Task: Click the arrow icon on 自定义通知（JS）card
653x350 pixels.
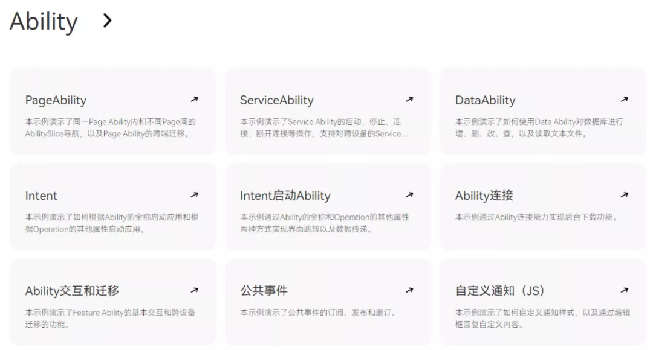Action: click(x=625, y=290)
